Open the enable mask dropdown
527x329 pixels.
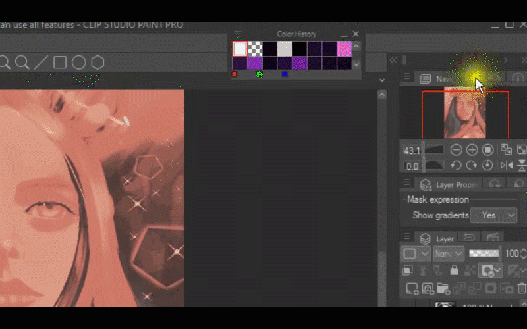click(x=490, y=270)
